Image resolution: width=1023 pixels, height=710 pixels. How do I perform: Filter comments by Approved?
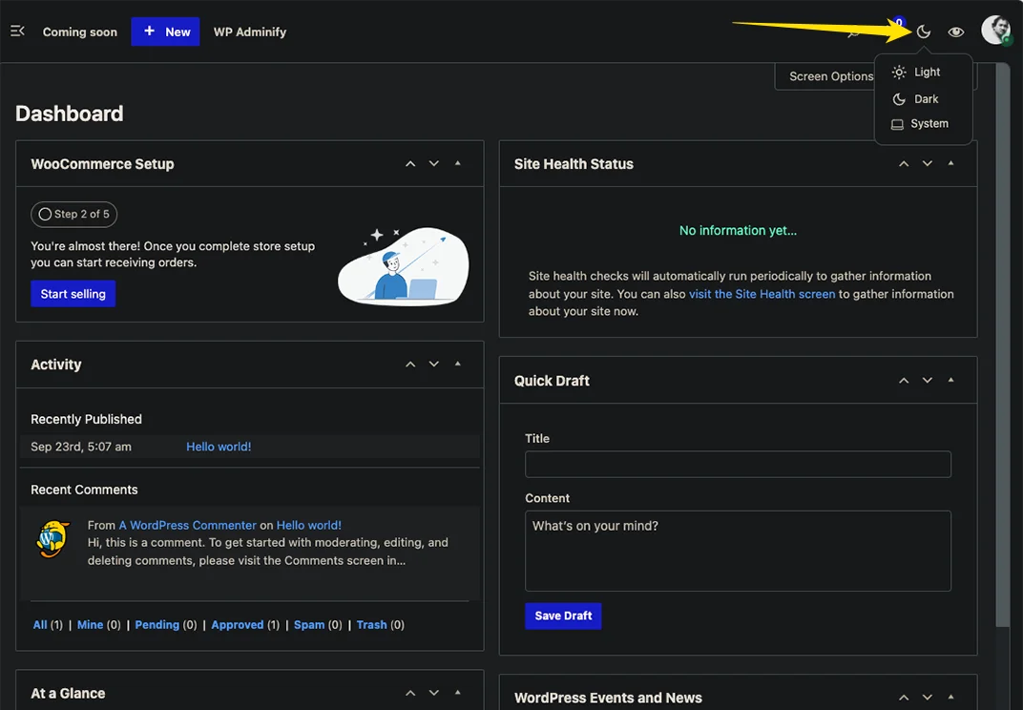pyautogui.click(x=238, y=624)
